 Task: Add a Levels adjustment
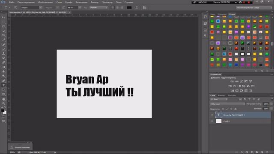pyautogui.click(x=237, y=81)
